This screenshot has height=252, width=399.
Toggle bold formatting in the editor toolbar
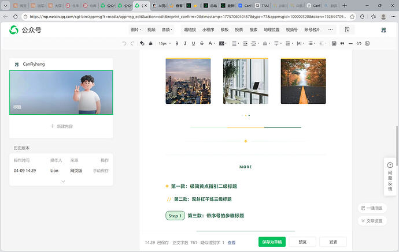tap(176, 43)
